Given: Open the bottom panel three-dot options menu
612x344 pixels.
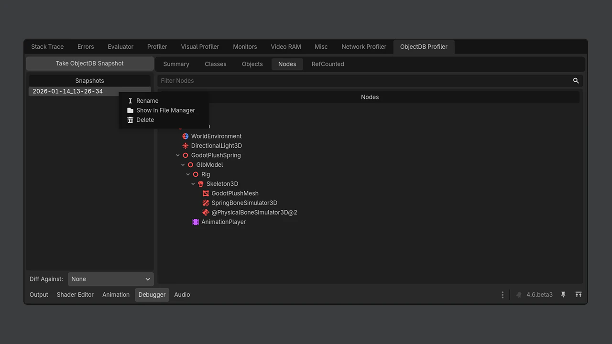Looking at the screenshot, I should (x=503, y=295).
